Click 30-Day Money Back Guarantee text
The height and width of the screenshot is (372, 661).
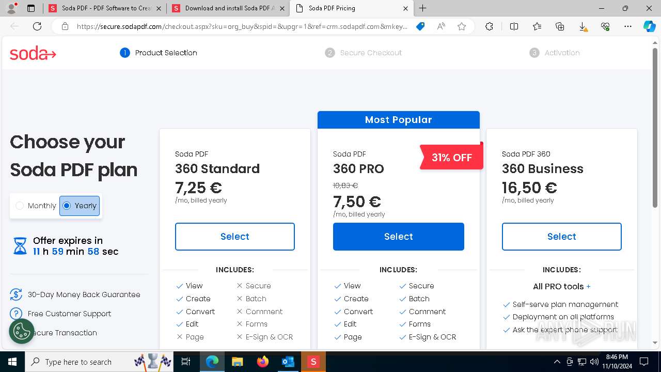(84, 295)
